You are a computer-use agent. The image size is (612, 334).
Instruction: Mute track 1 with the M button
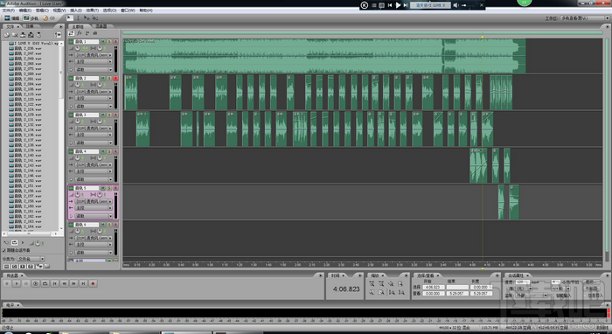102,42
